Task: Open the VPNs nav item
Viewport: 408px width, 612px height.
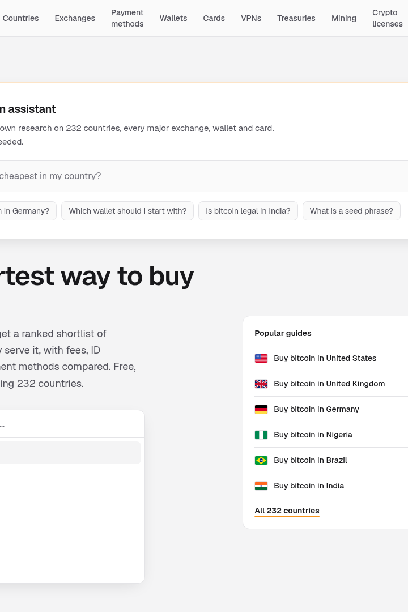Action: (251, 18)
